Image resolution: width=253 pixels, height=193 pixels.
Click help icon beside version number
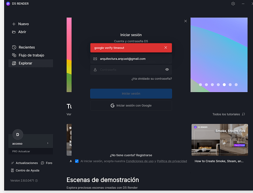pos(37,181)
